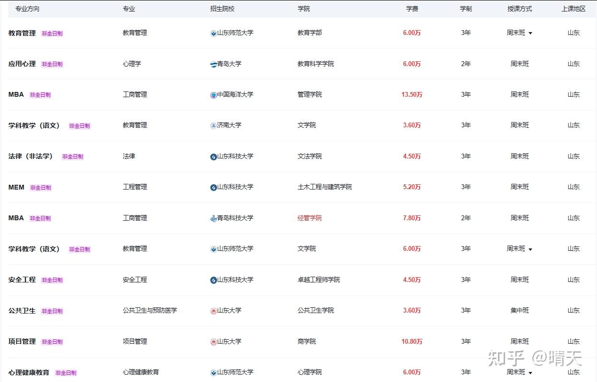This screenshot has height=382, width=597.
Task: Open 心理健康教育 program title link
Action: pos(29,372)
